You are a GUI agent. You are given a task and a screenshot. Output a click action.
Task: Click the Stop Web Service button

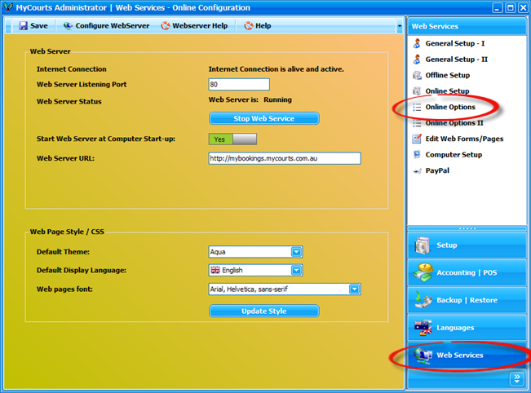(263, 119)
